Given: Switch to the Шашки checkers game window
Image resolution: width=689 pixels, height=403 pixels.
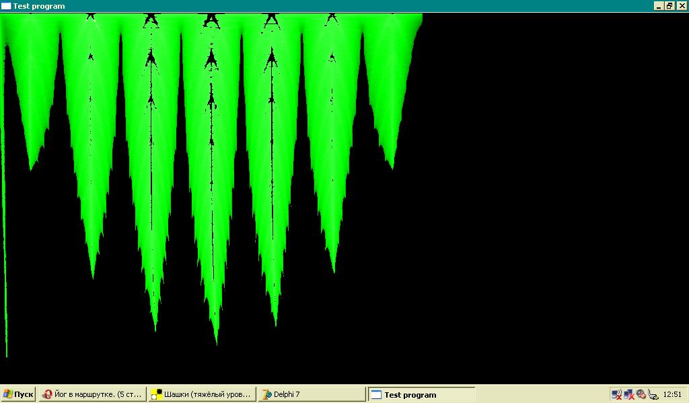Looking at the screenshot, I should pos(202,395).
